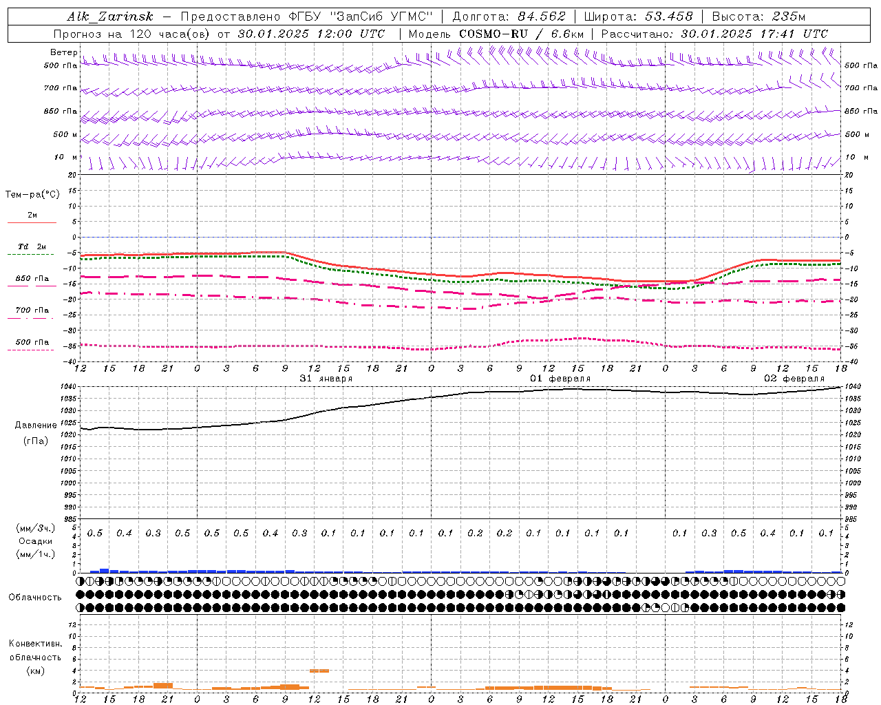Screen dimensions: 881x705
Task: Select the text Предоставлено ФГБУ "ЗапСиб УГМС"
Action: click(x=306, y=17)
